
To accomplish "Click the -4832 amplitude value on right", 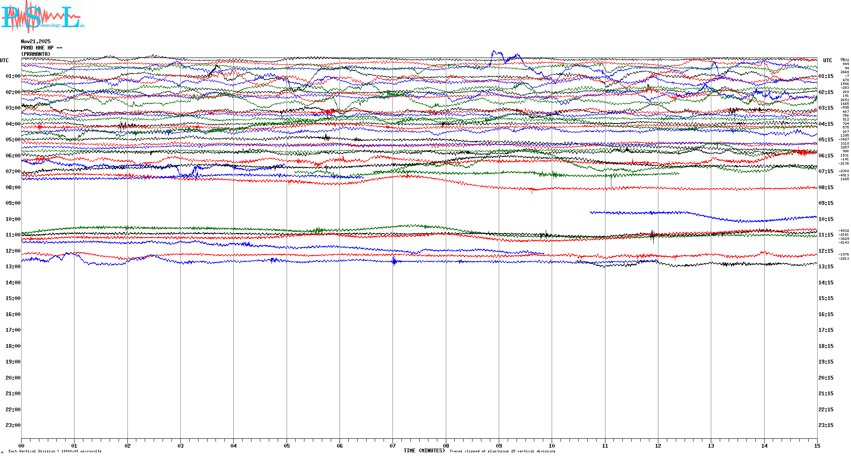I will (x=844, y=231).
